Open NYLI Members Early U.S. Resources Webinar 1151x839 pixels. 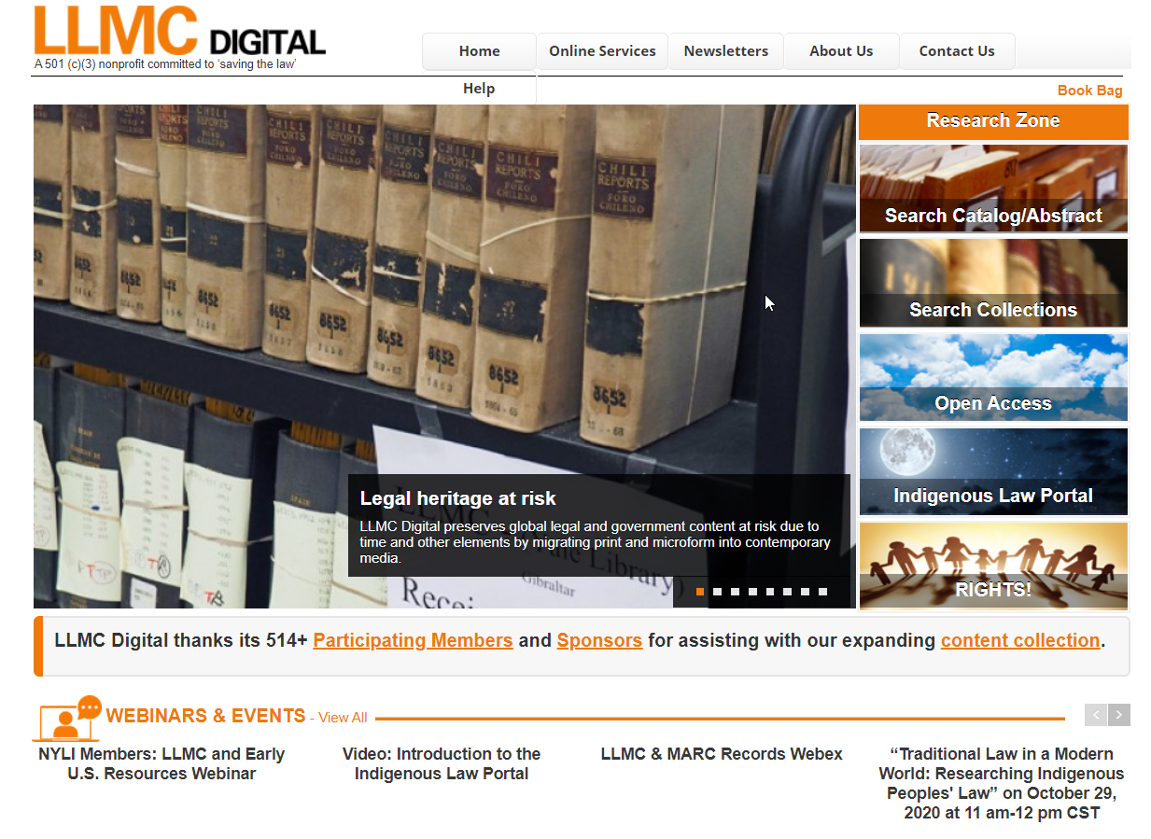pyautogui.click(x=161, y=763)
